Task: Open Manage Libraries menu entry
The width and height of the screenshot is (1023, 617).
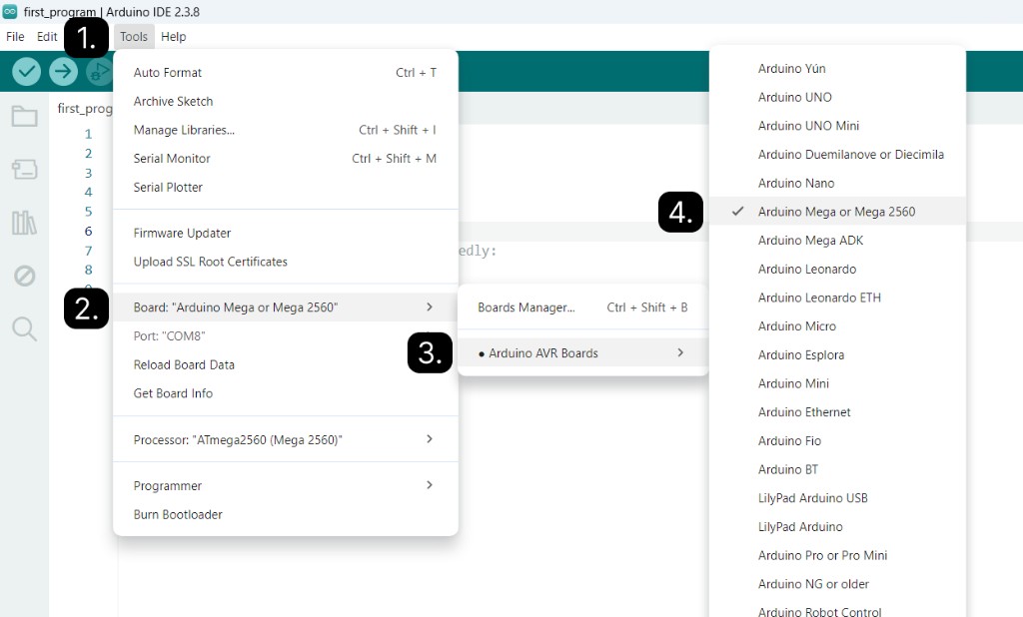Action: coord(285,130)
